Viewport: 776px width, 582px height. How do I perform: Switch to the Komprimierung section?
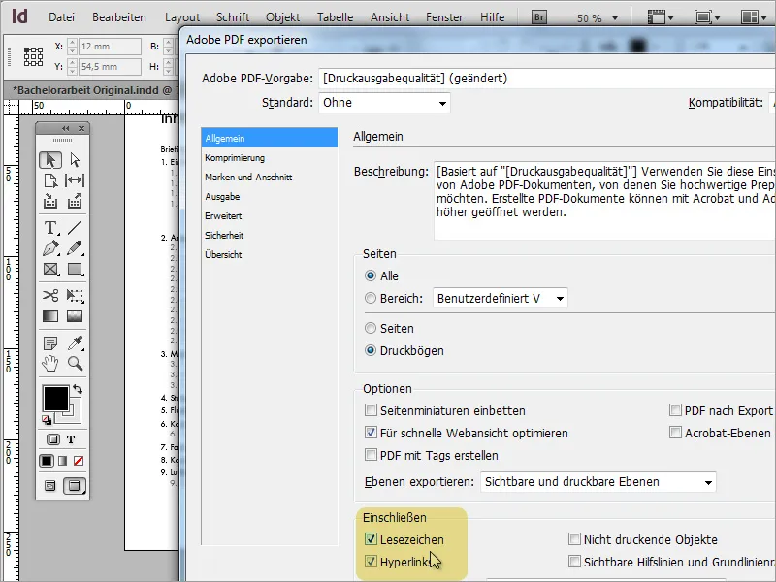pos(270,158)
